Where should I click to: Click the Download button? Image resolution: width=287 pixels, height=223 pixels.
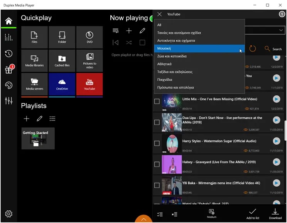point(275,214)
